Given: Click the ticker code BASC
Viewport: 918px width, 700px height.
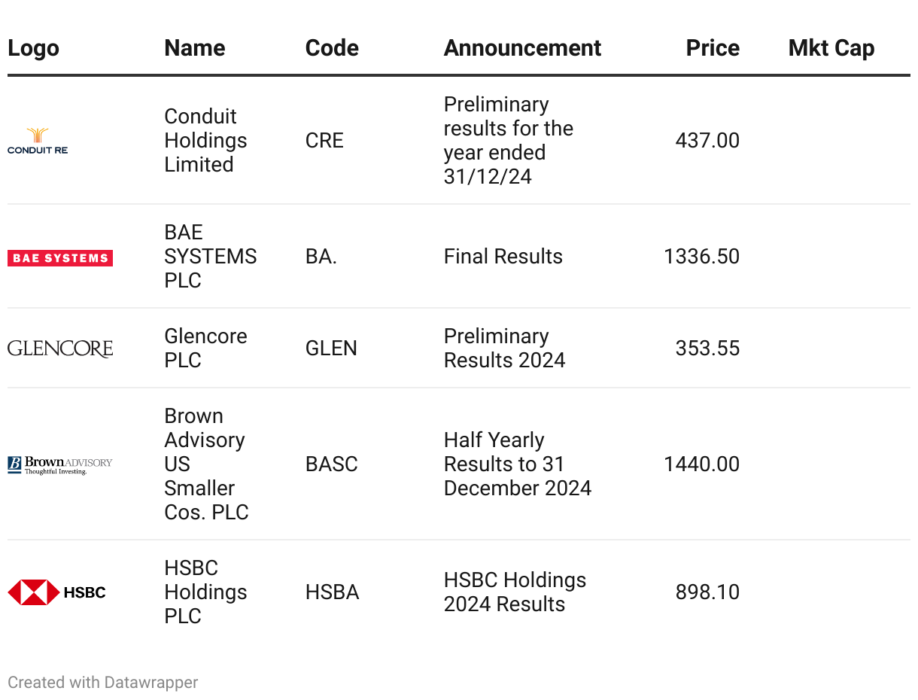Looking at the screenshot, I should (332, 464).
